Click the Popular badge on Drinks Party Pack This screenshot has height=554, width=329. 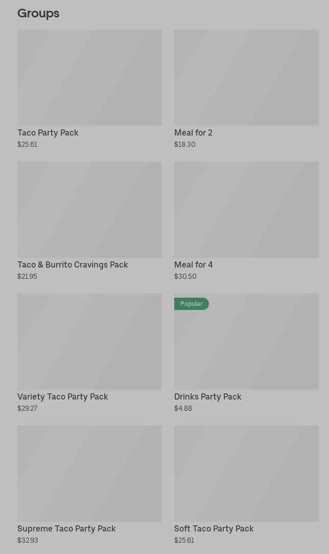191,304
